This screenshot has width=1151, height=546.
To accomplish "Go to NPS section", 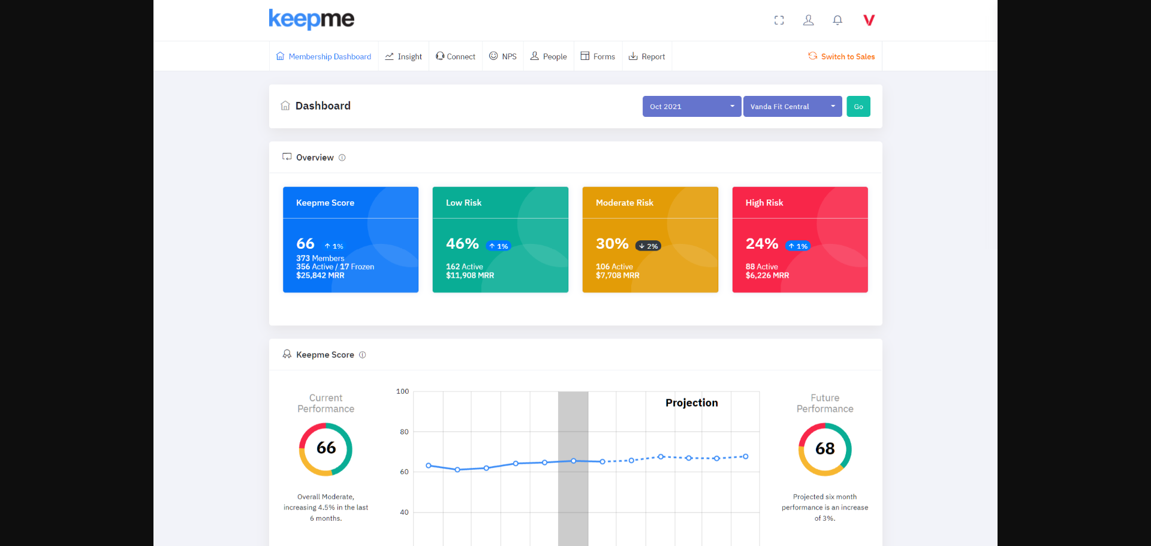I will (503, 56).
